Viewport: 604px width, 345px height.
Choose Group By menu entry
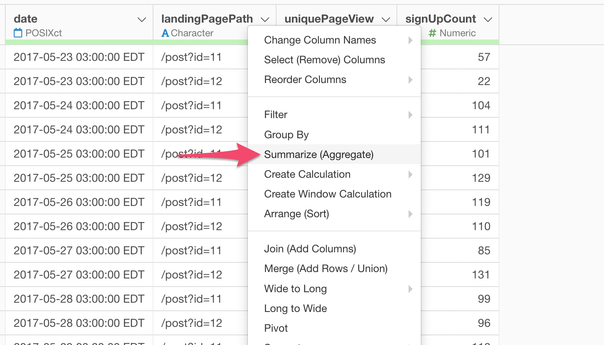click(x=286, y=135)
